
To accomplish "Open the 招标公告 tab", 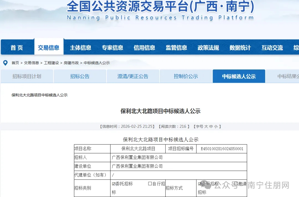I will click(80, 76).
